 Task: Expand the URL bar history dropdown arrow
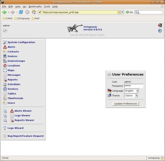(122, 12)
